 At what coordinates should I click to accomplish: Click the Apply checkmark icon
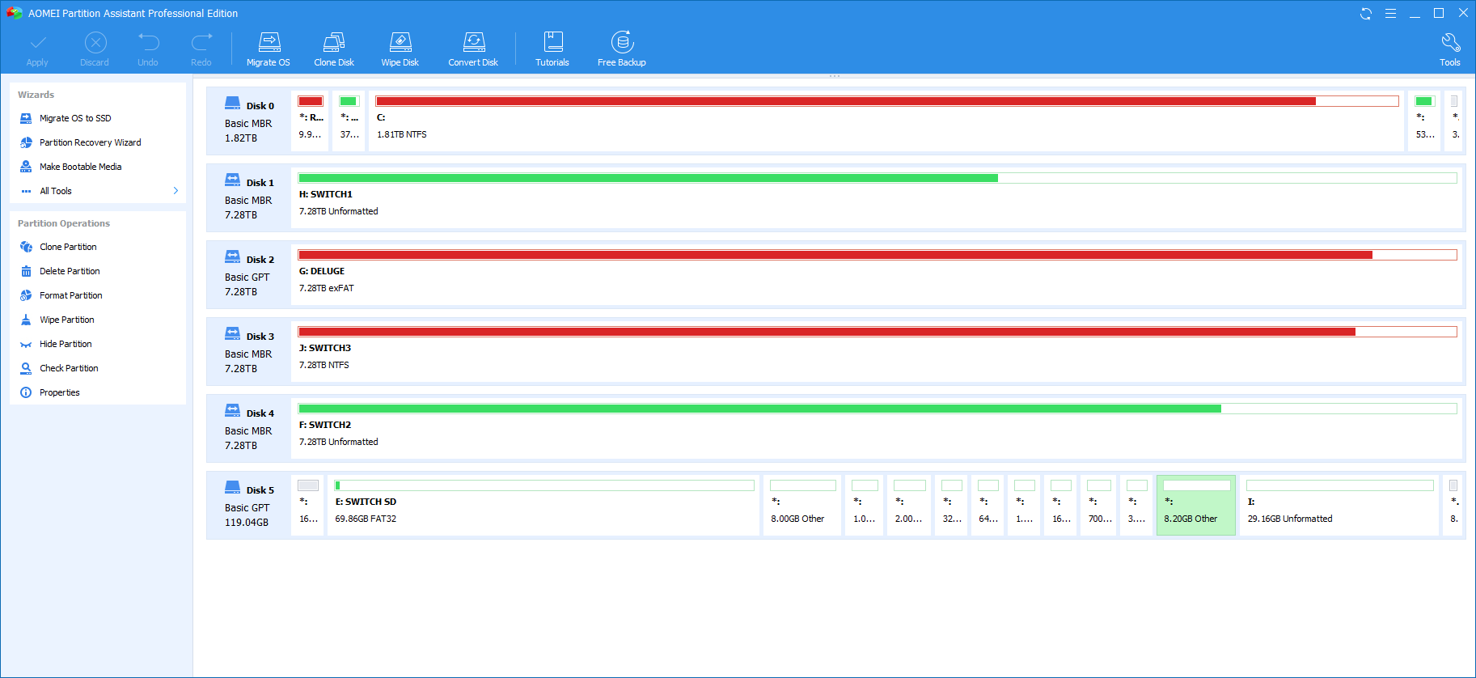[x=37, y=42]
